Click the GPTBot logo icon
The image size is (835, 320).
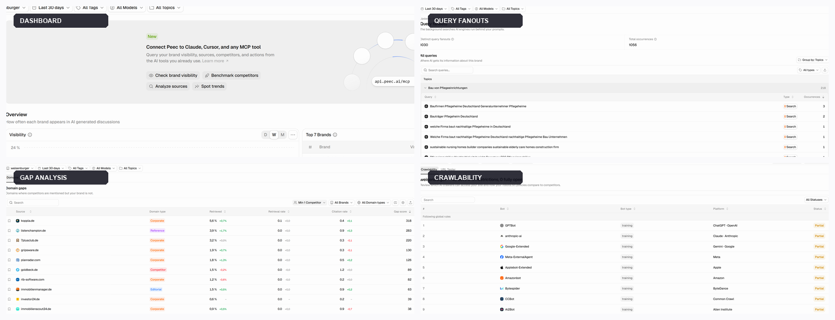click(502, 226)
